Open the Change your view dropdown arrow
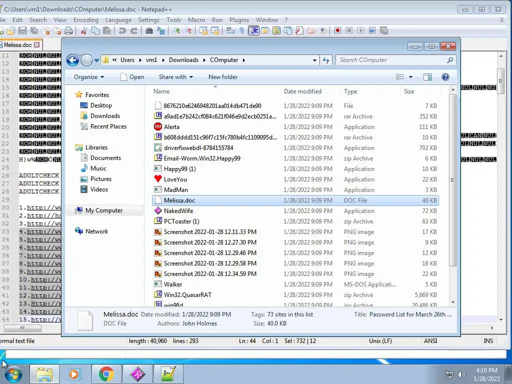The width and height of the screenshot is (512, 384). coord(411,77)
